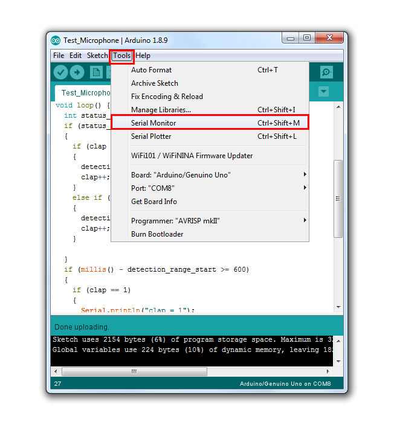The height and width of the screenshot is (425, 394).
Task: Choose Fix Encoding & Reload
Action: coord(210,97)
